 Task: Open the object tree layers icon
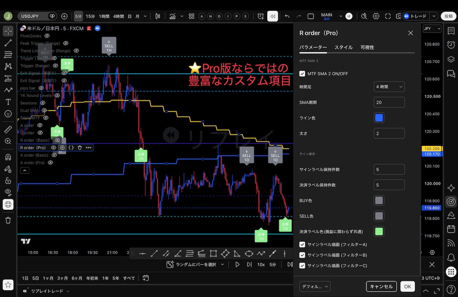click(x=451, y=60)
